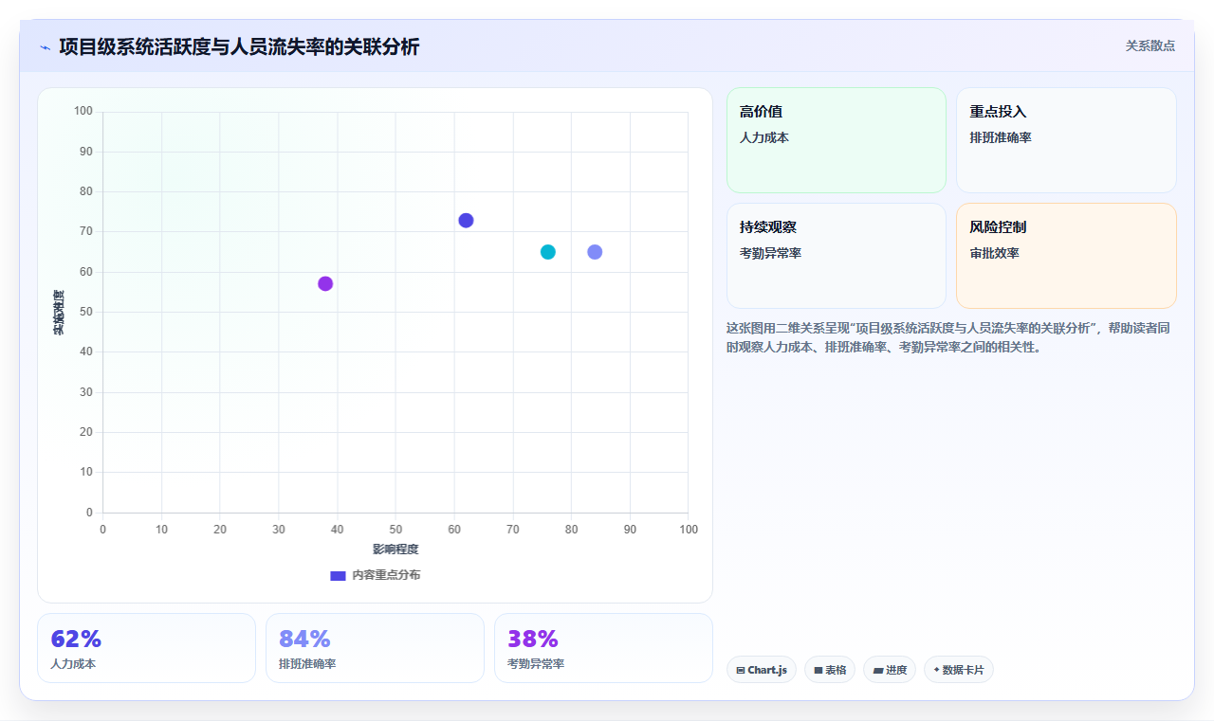Click 排班准确率 text in 重点投入 card
The image size is (1214, 721).
tap(1001, 137)
